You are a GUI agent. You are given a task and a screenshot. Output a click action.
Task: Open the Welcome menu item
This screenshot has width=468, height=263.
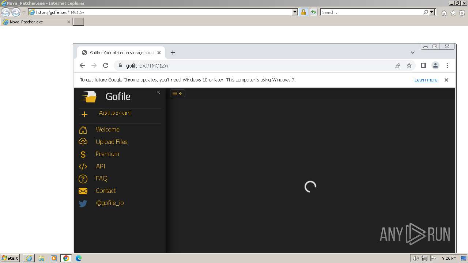(107, 129)
